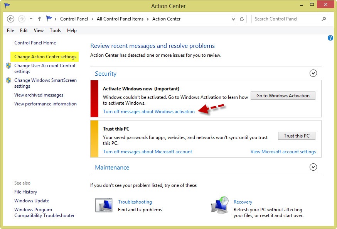
Task: Open Change Windows SmartScreen settings
Action: (x=45, y=83)
